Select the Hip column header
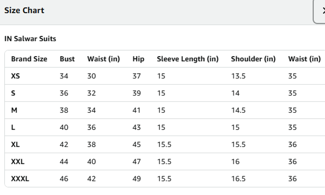Screen dimensions: 325x195 click(138, 59)
